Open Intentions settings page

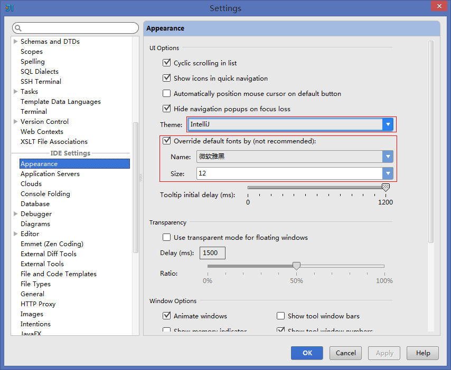pyautogui.click(x=36, y=324)
